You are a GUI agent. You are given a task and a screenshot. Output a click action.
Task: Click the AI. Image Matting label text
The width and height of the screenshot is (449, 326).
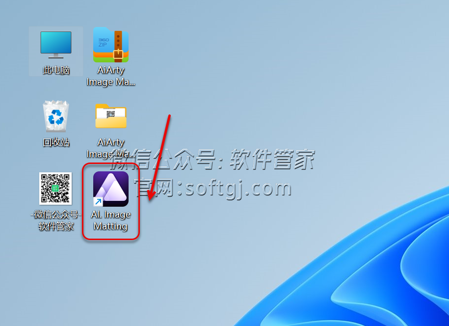[110, 220]
